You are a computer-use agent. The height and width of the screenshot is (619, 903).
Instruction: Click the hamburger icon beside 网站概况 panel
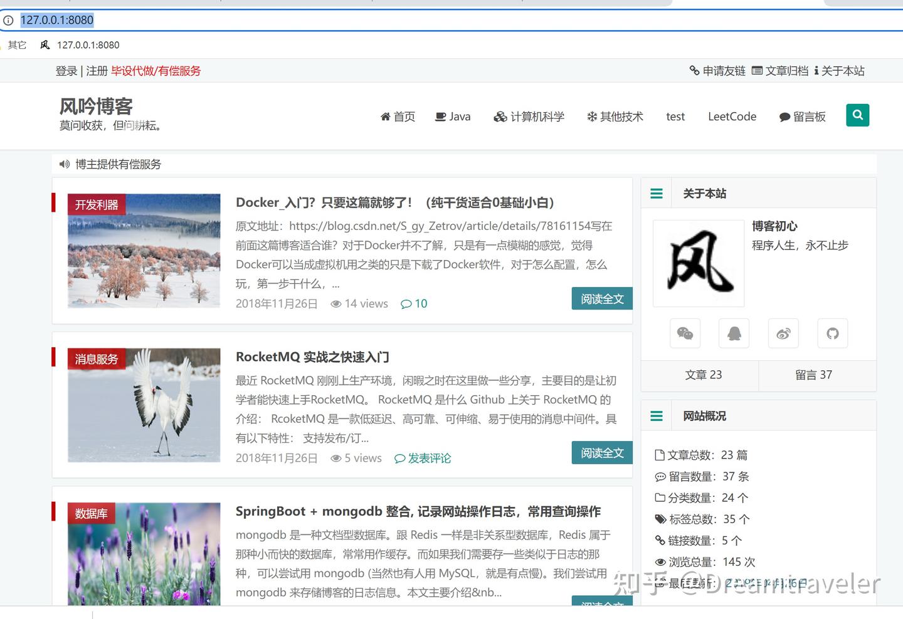(x=656, y=415)
